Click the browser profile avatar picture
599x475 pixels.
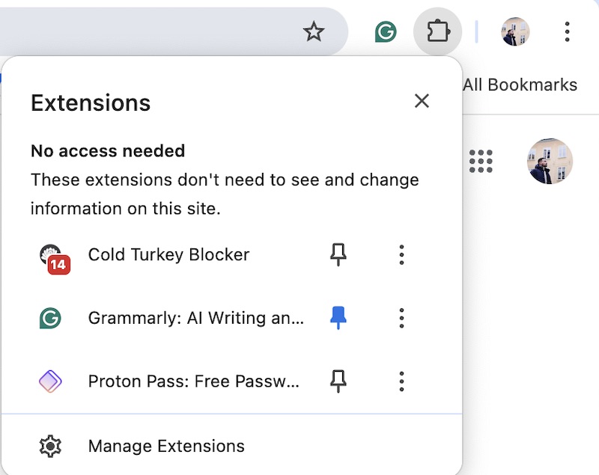[x=514, y=31]
